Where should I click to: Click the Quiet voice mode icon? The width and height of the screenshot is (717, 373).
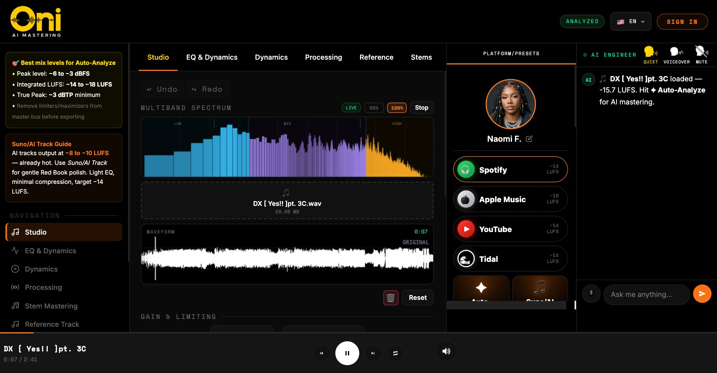(x=650, y=55)
